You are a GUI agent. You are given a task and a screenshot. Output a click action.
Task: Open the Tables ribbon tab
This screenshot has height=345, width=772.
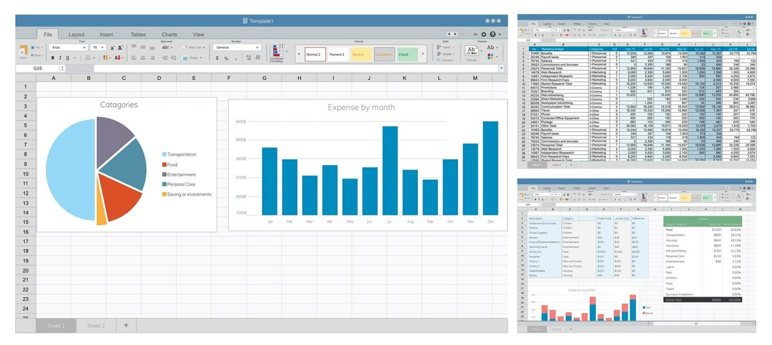point(138,35)
